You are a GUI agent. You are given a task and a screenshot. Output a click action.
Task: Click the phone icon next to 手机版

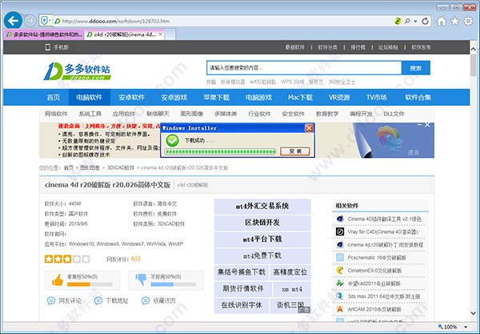point(47,47)
